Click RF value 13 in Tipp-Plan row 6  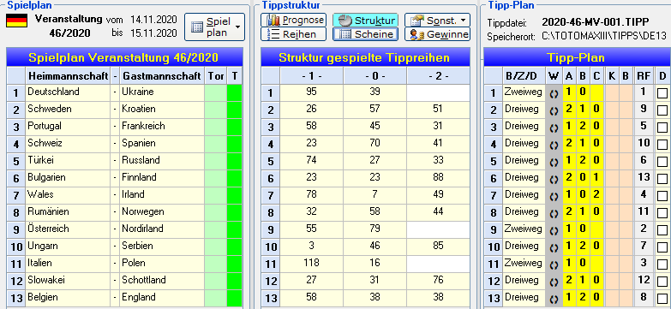click(x=644, y=178)
